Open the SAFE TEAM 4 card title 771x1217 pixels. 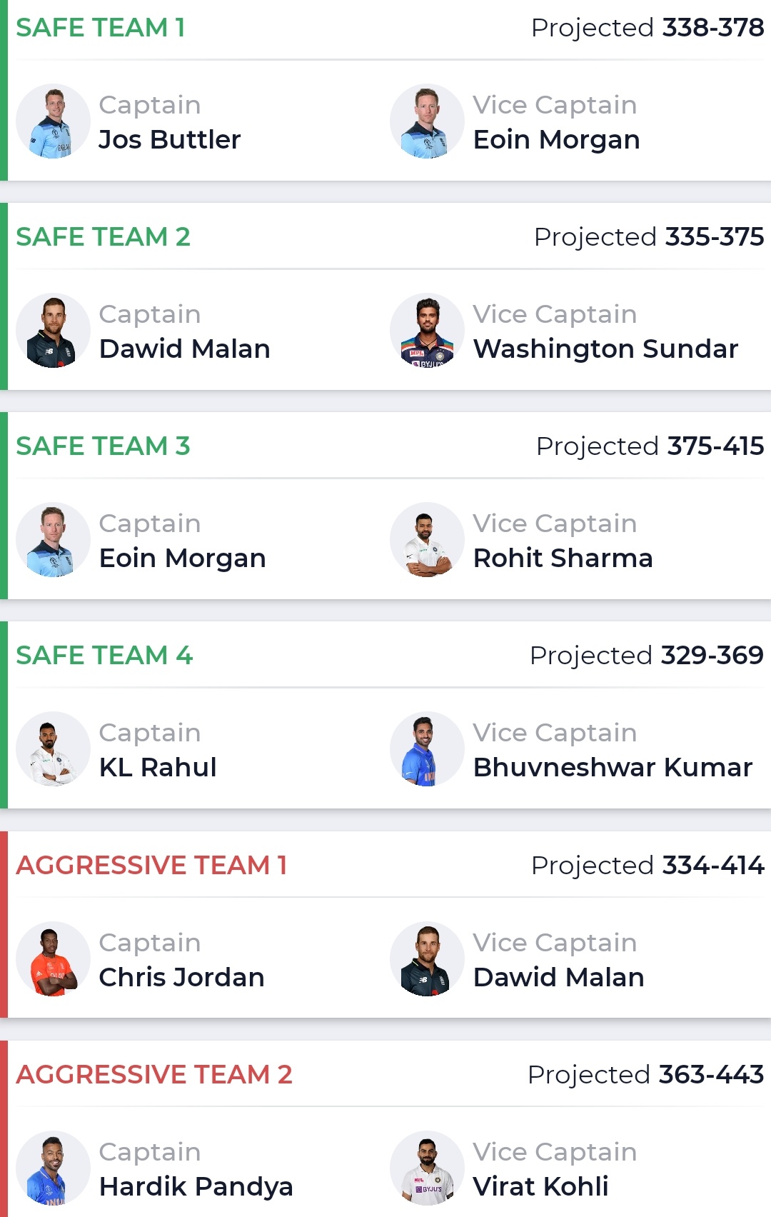pyautogui.click(x=104, y=656)
